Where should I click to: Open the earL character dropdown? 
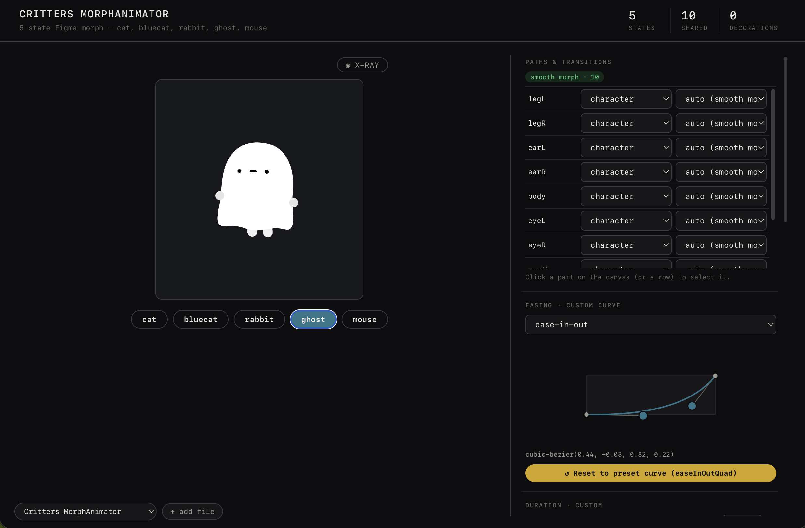[x=626, y=148]
